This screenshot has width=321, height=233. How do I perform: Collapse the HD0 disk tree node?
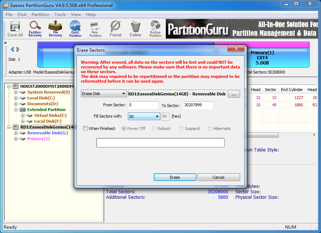(x=9, y=87)
